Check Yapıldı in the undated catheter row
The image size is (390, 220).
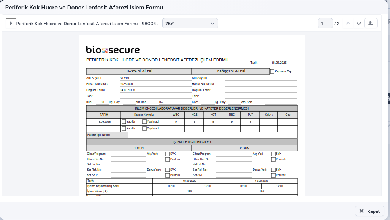pos(124,128)
